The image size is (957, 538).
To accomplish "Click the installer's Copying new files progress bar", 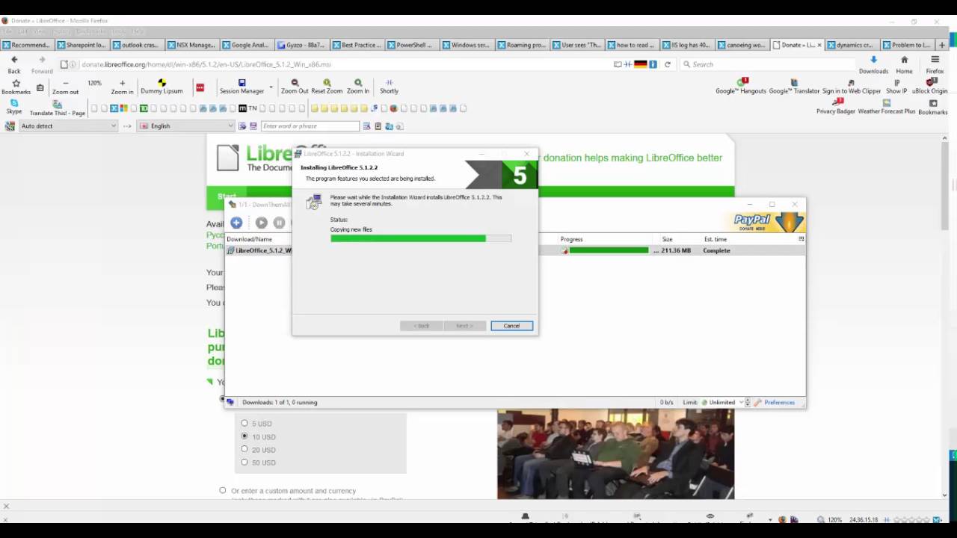I will coord(421,238).
